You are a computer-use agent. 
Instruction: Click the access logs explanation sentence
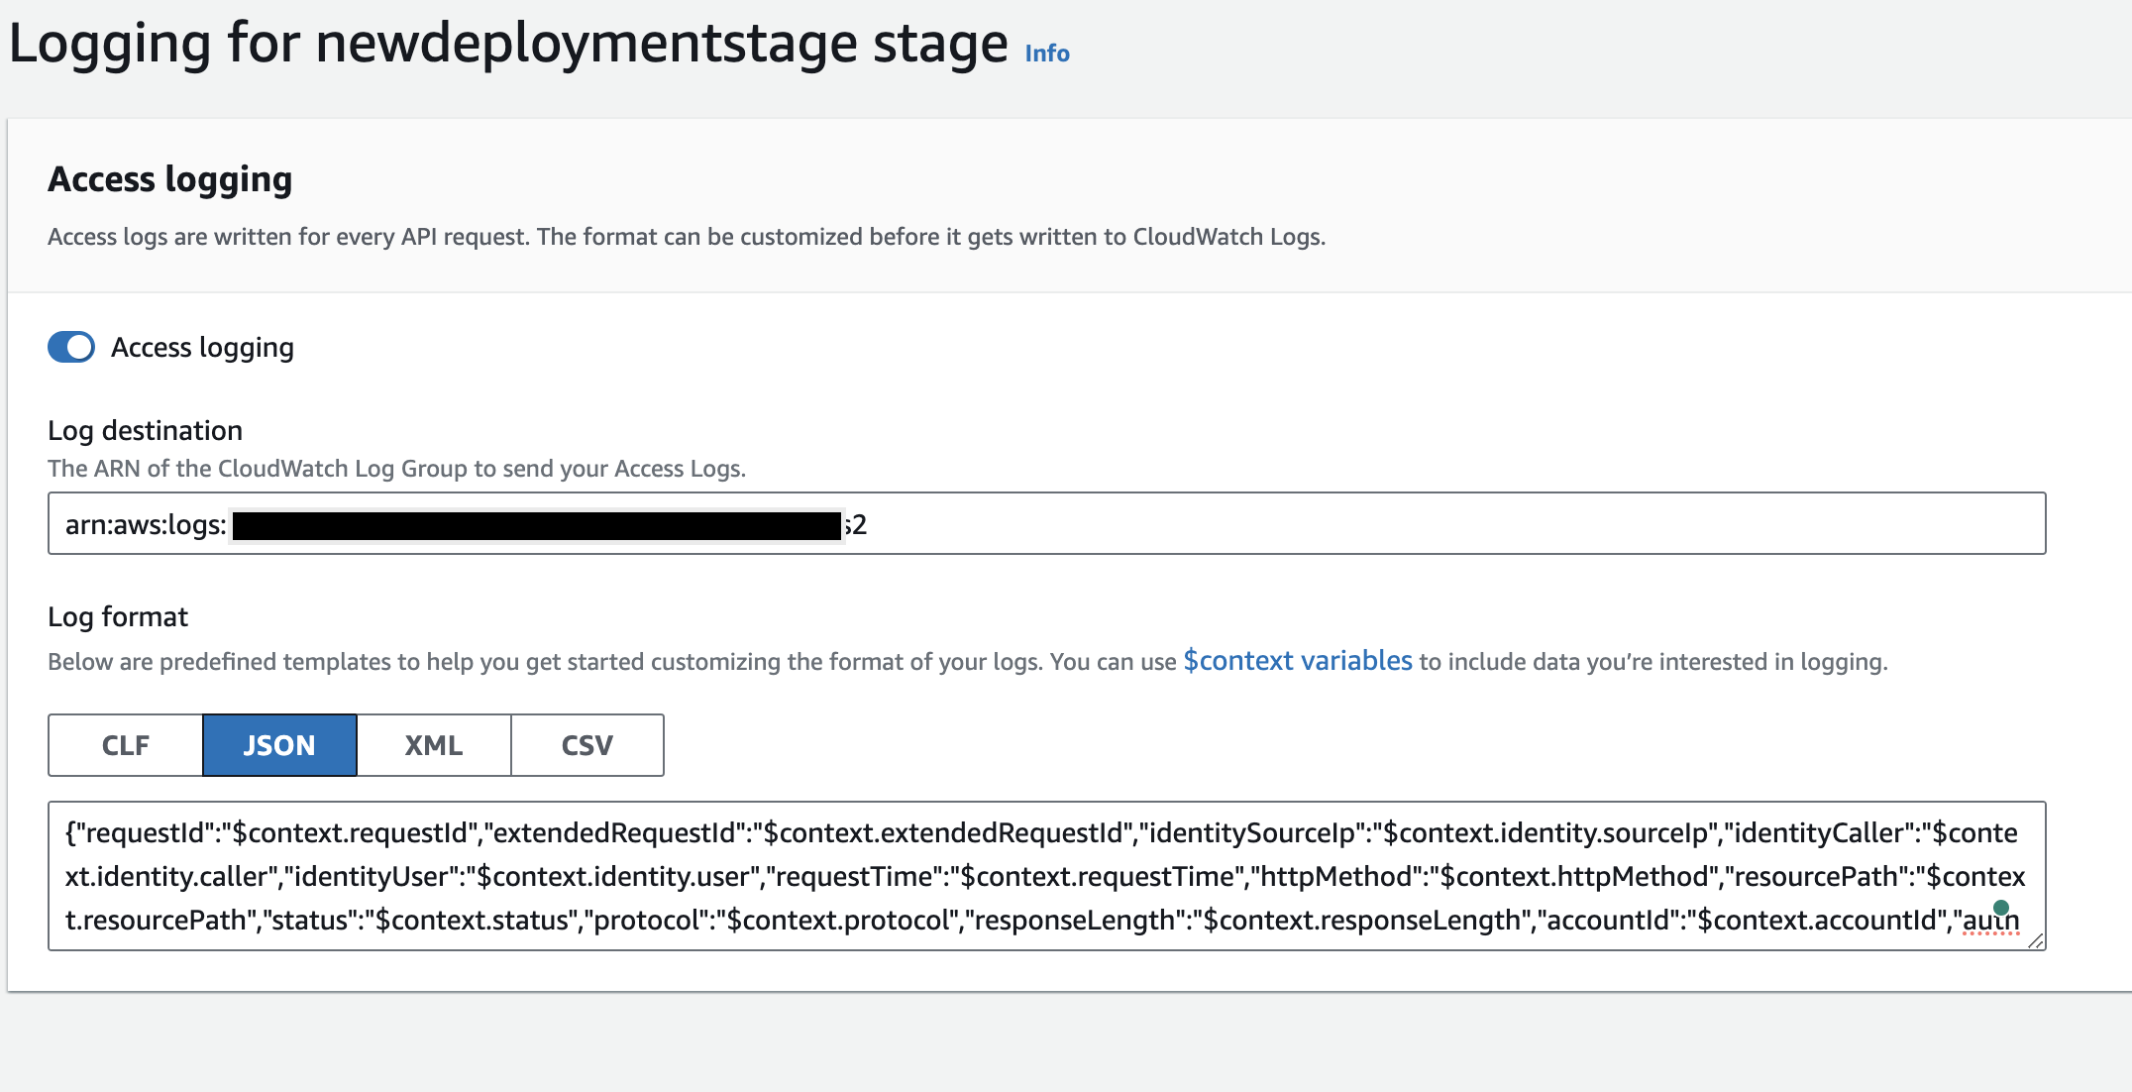687,236
